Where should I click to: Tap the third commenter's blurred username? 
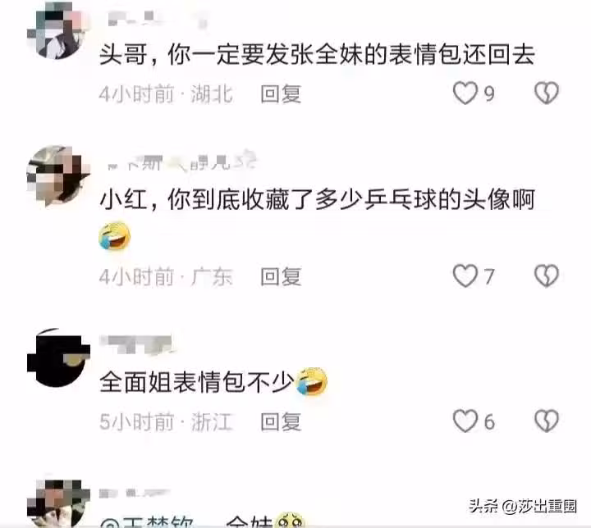tap(136, 344)
